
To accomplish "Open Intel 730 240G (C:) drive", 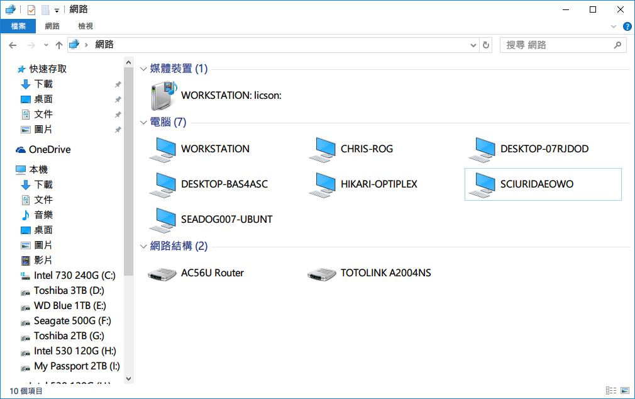I will (68, 276).
